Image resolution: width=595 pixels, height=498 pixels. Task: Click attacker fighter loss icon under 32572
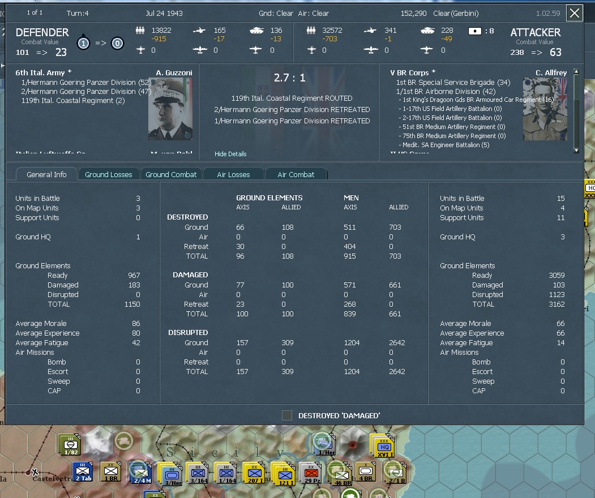(311, 50)
